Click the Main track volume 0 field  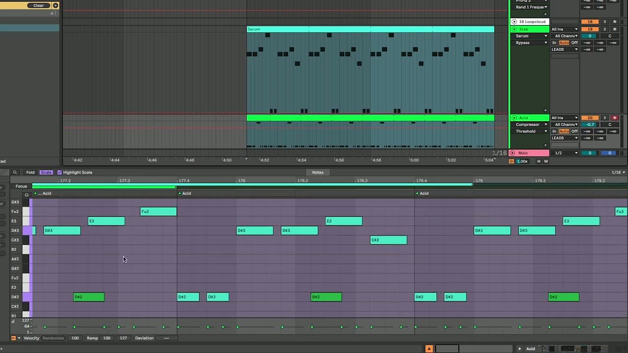pos(590,153)
